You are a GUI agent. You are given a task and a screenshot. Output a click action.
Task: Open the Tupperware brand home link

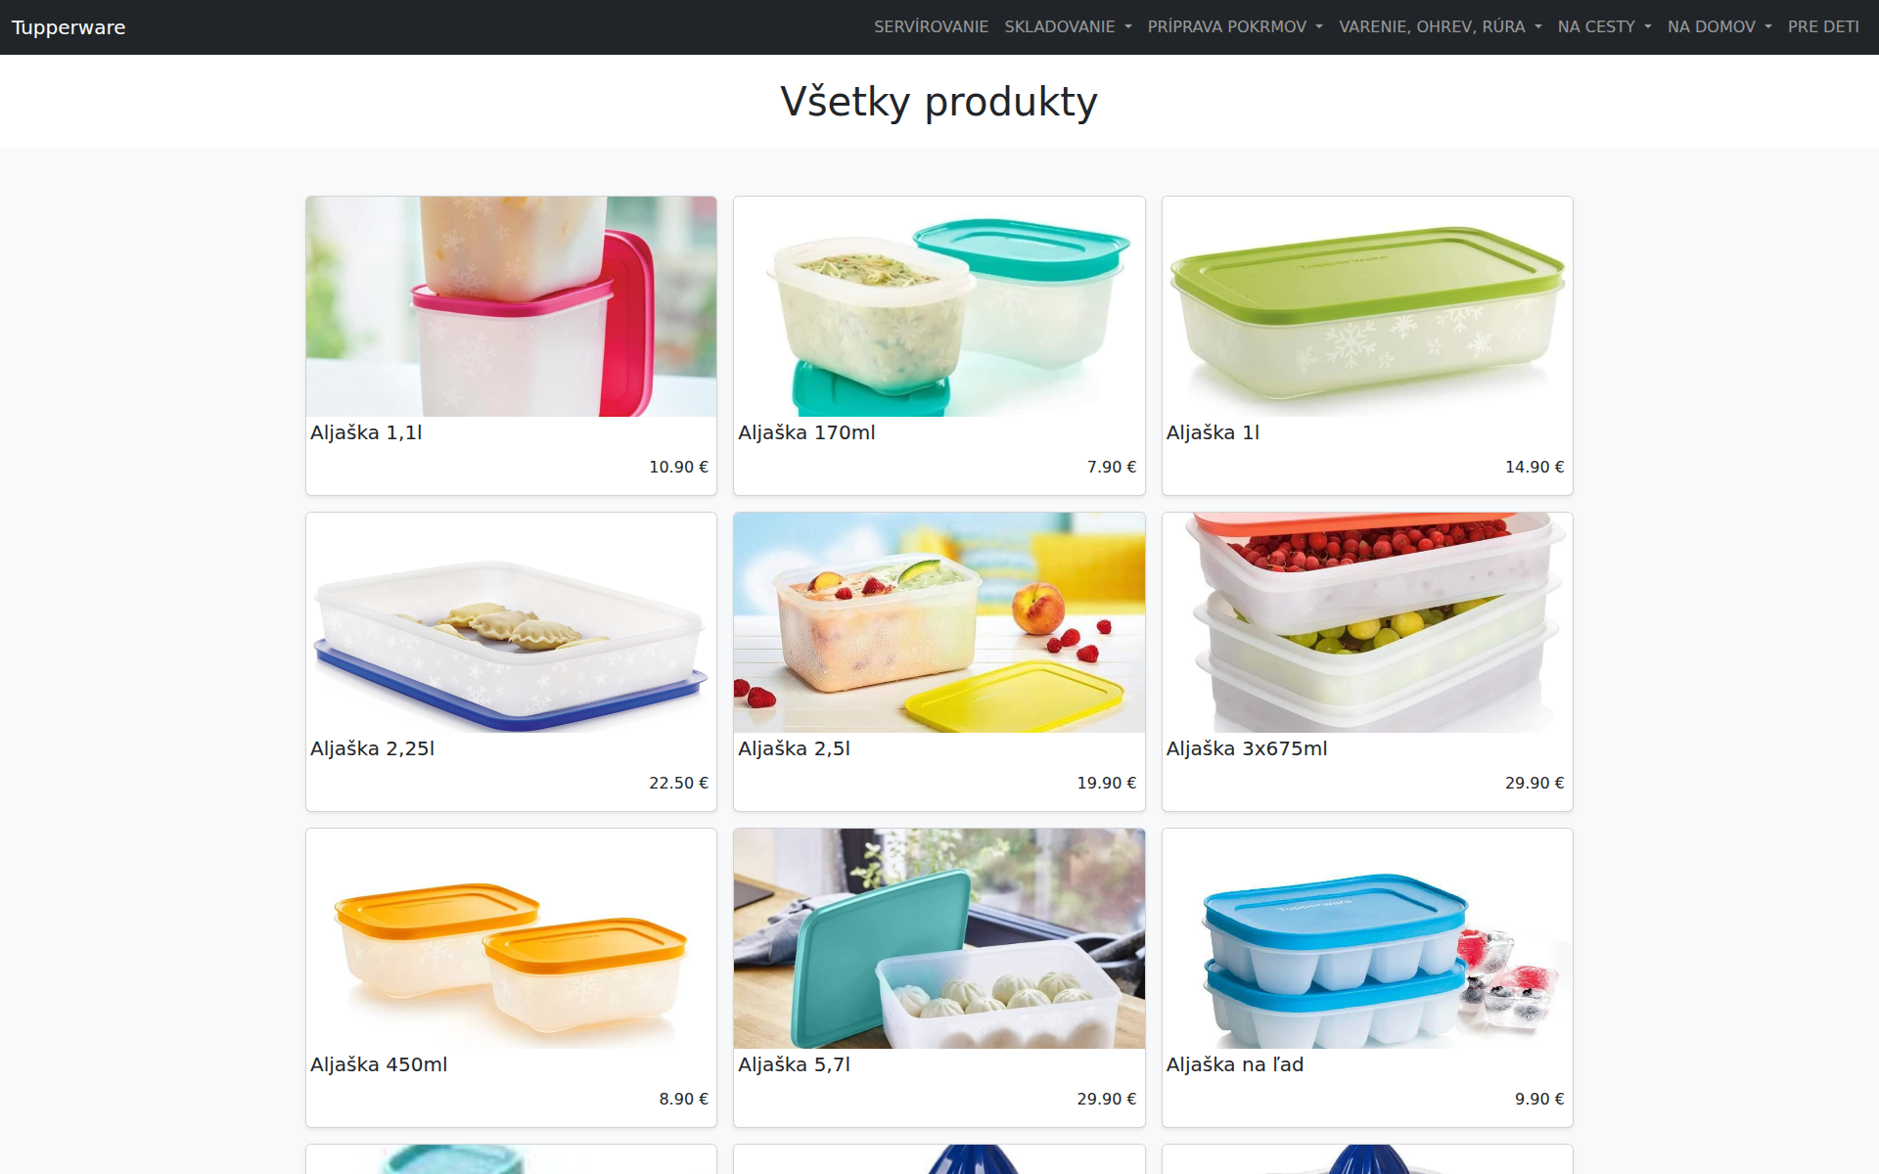[69, 27]
